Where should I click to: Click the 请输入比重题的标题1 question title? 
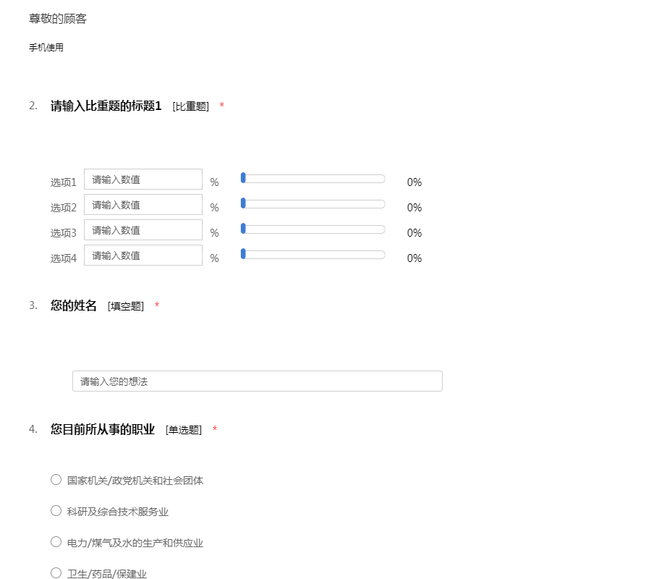click(106, 106)
